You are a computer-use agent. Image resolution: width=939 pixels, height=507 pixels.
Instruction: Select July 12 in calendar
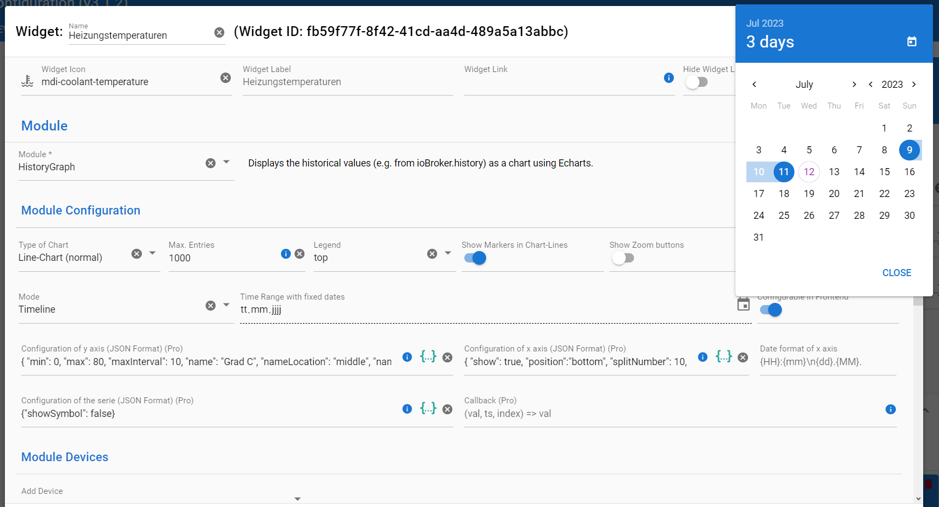[x=809, y=172]
